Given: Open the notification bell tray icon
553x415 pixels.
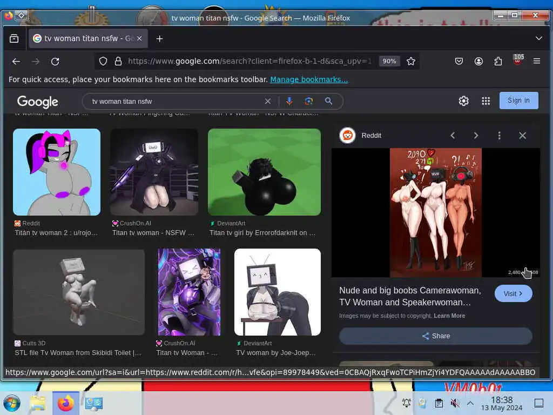Looking at the screenshot, I should click(x=406, y=403).
